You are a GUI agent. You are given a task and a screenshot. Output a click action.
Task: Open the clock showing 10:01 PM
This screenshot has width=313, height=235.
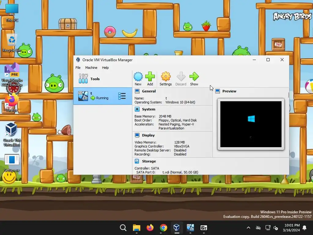tap(291, 228)
